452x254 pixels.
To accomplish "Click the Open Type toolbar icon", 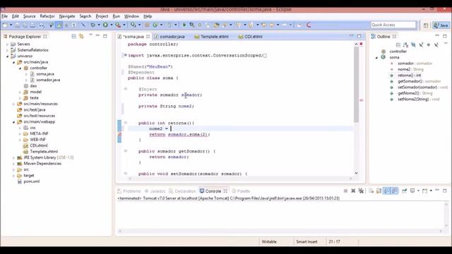I will (x=217, y=25).
